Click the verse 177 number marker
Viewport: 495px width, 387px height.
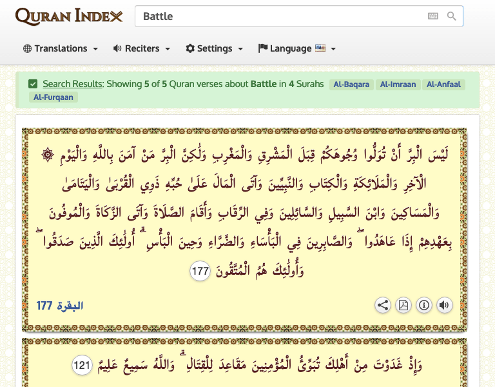(x=200, y=272)
